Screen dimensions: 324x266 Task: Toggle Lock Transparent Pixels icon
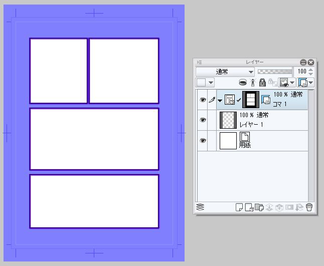coord(272,82)
